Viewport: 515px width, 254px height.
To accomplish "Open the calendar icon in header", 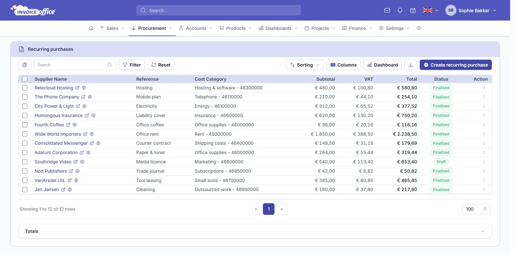I will click(x=413, y=11).
